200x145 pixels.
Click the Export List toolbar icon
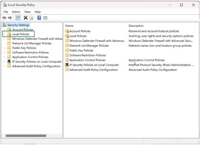[32, 18]
